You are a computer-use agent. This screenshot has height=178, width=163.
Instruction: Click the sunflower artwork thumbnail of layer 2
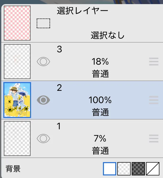[17, 100]
